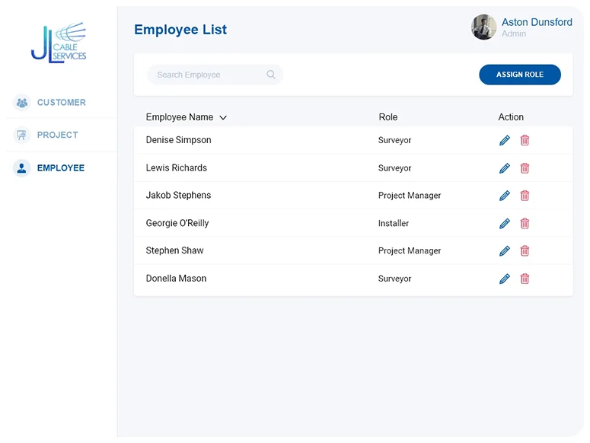Viewport: 590px width, 443px height.
Task: Go to the Project section
Action: click(x=57, y=135)
